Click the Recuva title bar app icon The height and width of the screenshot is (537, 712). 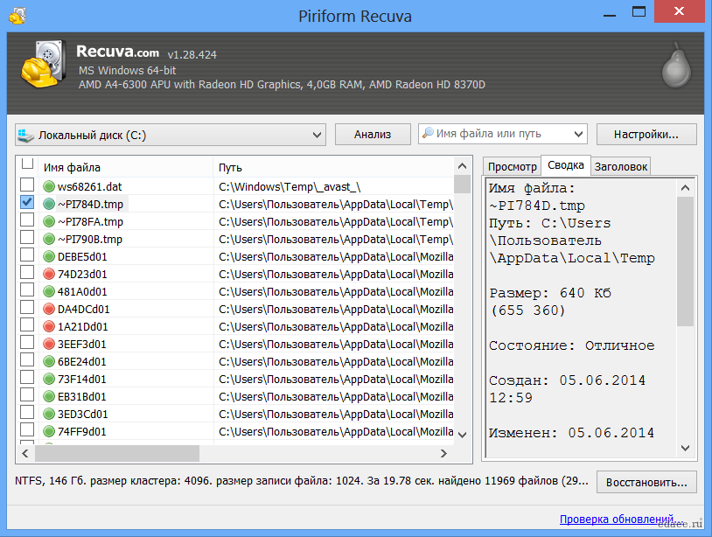click(x=17, y=16)
